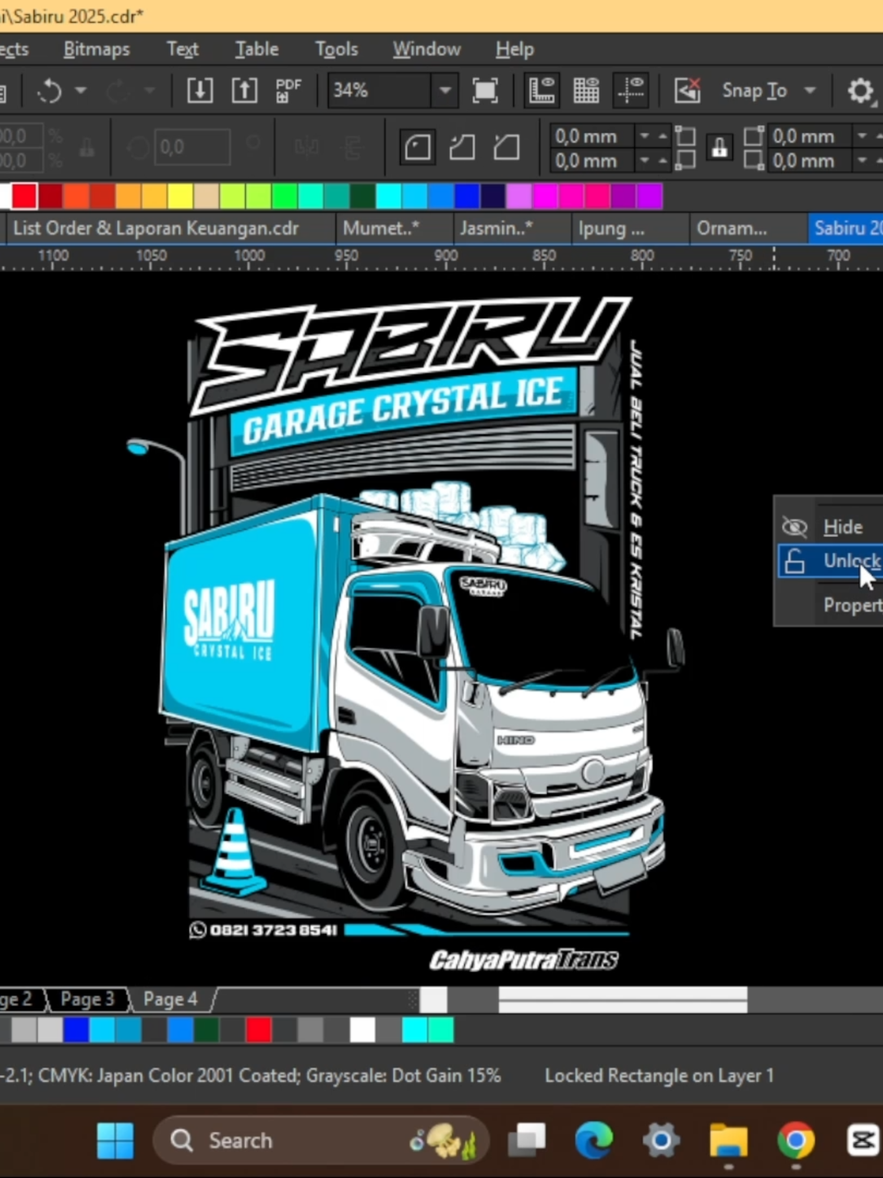Pick the yellow swatch in top palette
Image resolution: width=883 pixels, height=1178 pixels.
point(180,196)
